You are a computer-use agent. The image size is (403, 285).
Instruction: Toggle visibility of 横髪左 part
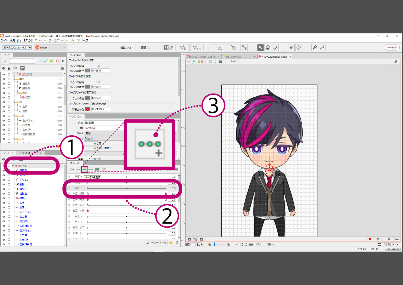4,84
